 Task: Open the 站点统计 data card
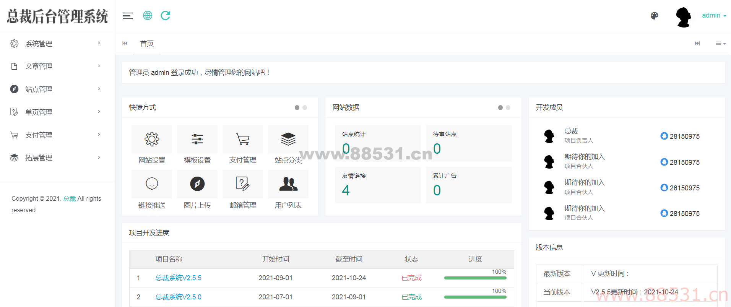(378, 143)
